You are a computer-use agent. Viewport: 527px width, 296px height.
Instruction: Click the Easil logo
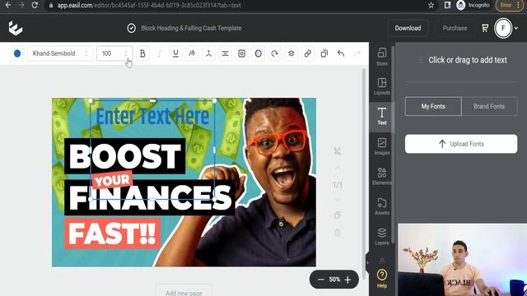click(x=15, y=28)
